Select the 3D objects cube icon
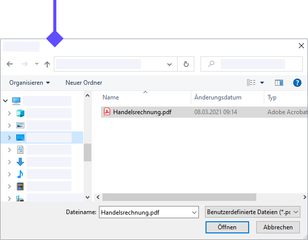The image size is (308, 240). [x=20, y=113]
